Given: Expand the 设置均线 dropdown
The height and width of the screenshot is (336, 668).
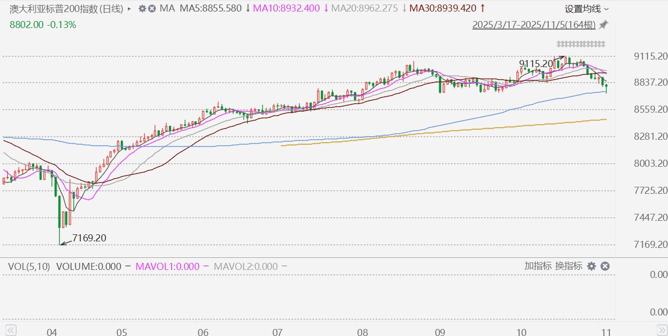Looking at the screenshot, I should point(587,9).
